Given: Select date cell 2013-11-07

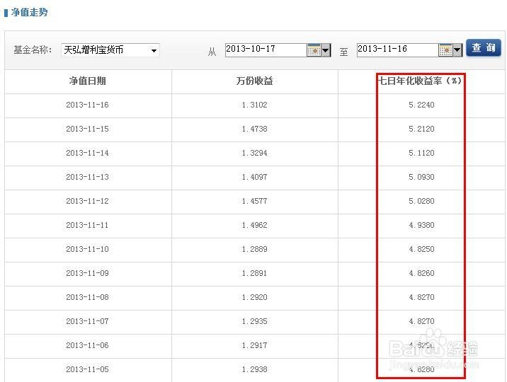Looking at the screenshot, I should pyautogui.click(x=87, y=321).
